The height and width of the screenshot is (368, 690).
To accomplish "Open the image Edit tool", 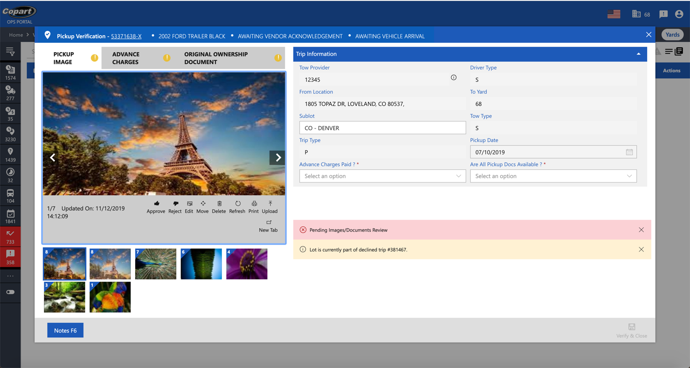I will click(189, 207).
